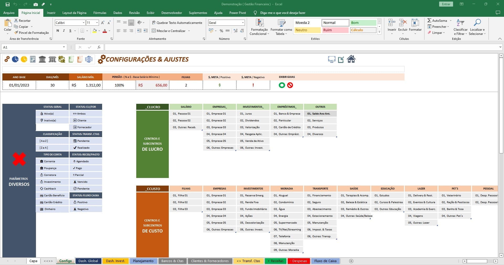Click the red X icon in Parâmetros panel
The image size is (504, 265).
pyautogui.click(x=19, y=159)
